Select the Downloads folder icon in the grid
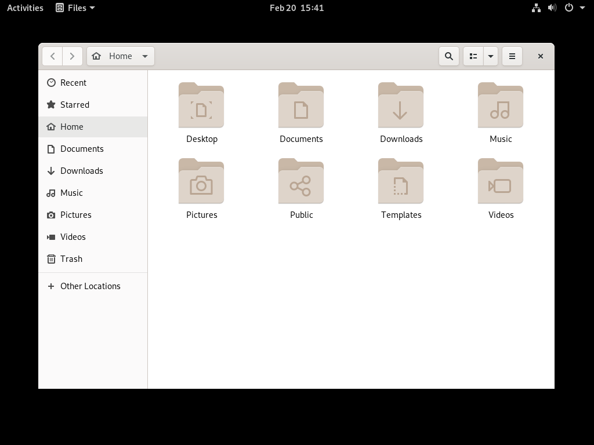Image resolution: width=594 pixels, height=445 pixels. 401,105
